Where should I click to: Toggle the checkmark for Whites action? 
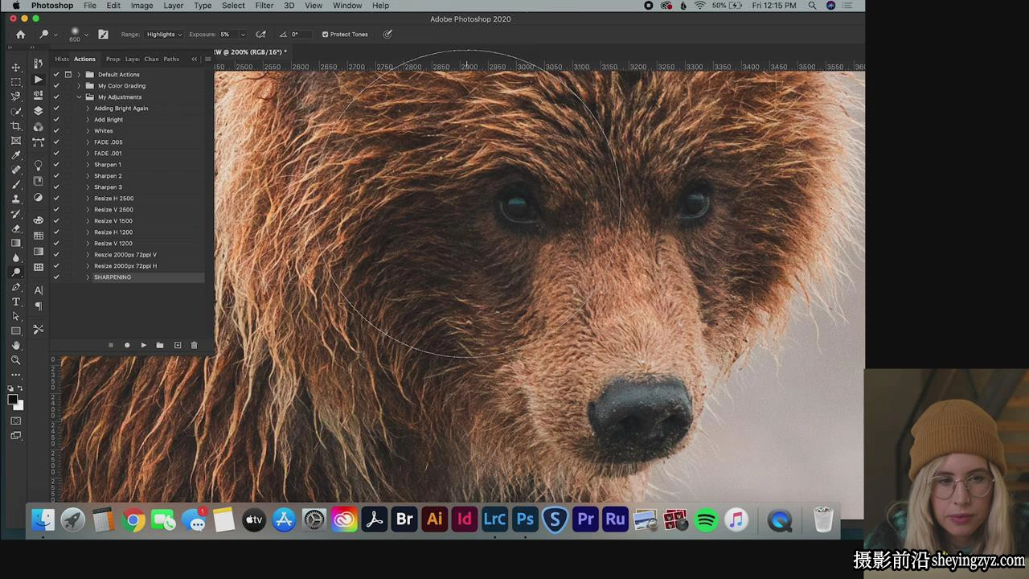(56, 130)
